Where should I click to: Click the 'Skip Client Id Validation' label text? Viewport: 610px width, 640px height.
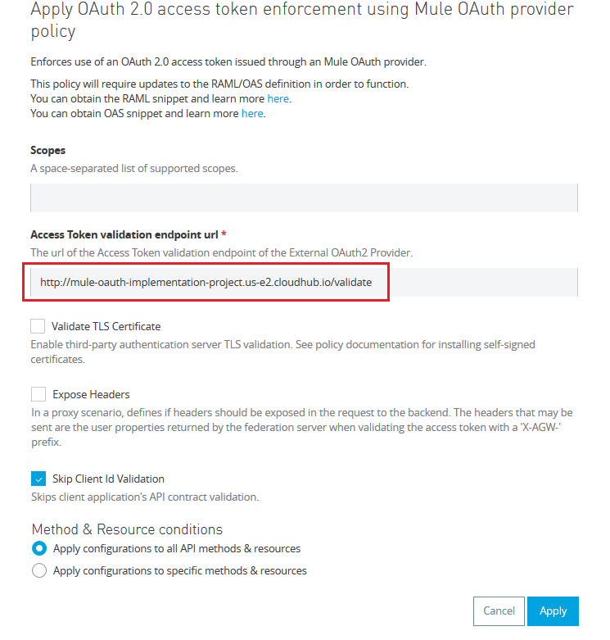click(x=108, y=479)
